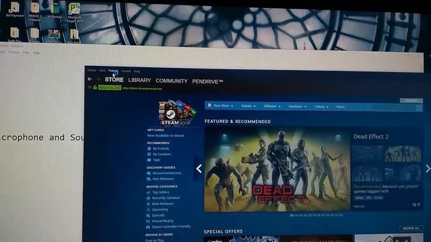Image resolution: width=431 pixels, height=242 pixels.
Task: Open the Your Store dropdown
Action: click(223, 106)
